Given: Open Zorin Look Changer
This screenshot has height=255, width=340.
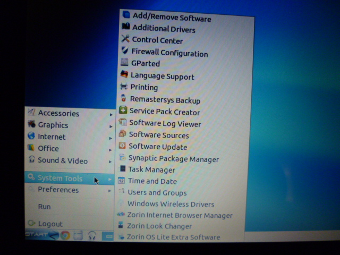Looking at the screenshot, I should coord(180,226).
